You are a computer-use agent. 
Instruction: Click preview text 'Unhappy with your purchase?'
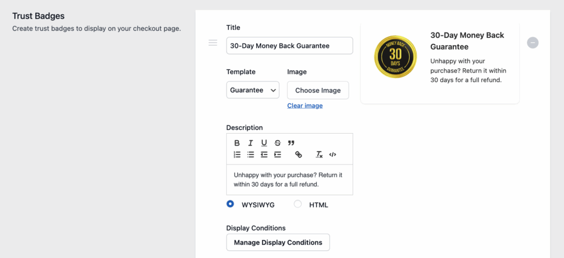click(458, 66)
